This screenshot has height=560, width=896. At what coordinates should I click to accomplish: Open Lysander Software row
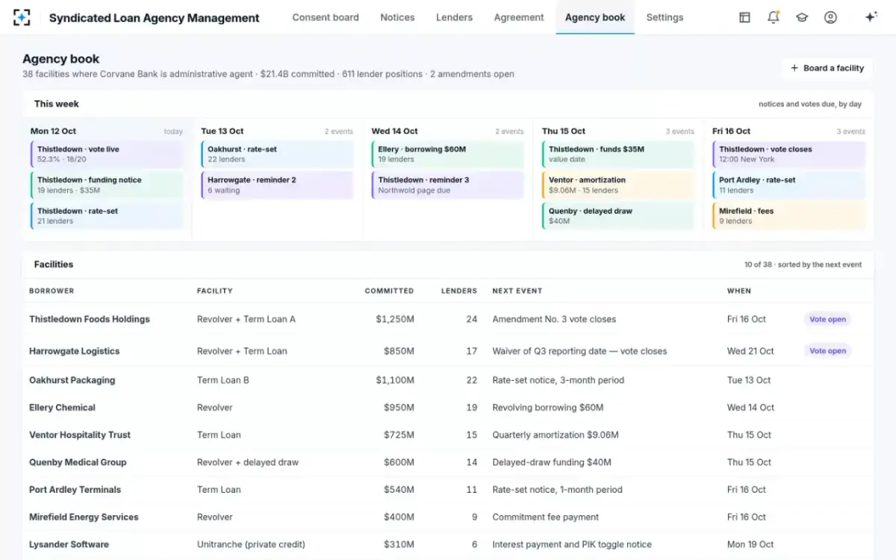click(x=448, y=544)
